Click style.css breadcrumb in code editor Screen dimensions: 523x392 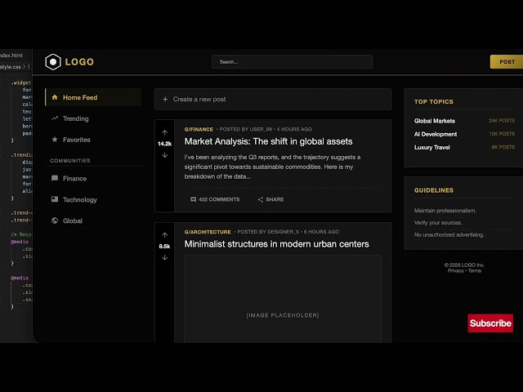[11, 67]
